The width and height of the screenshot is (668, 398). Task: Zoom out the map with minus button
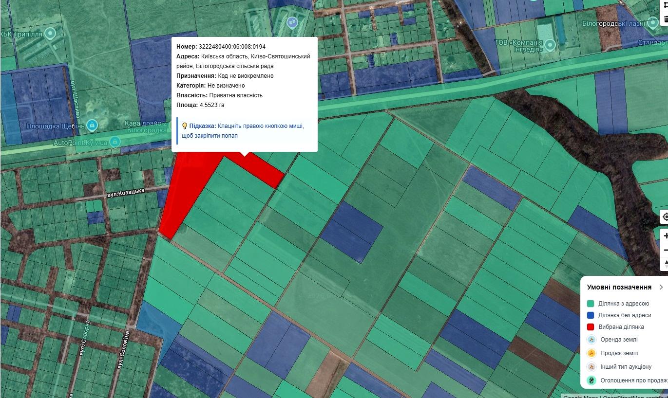[x=666, y=250]
